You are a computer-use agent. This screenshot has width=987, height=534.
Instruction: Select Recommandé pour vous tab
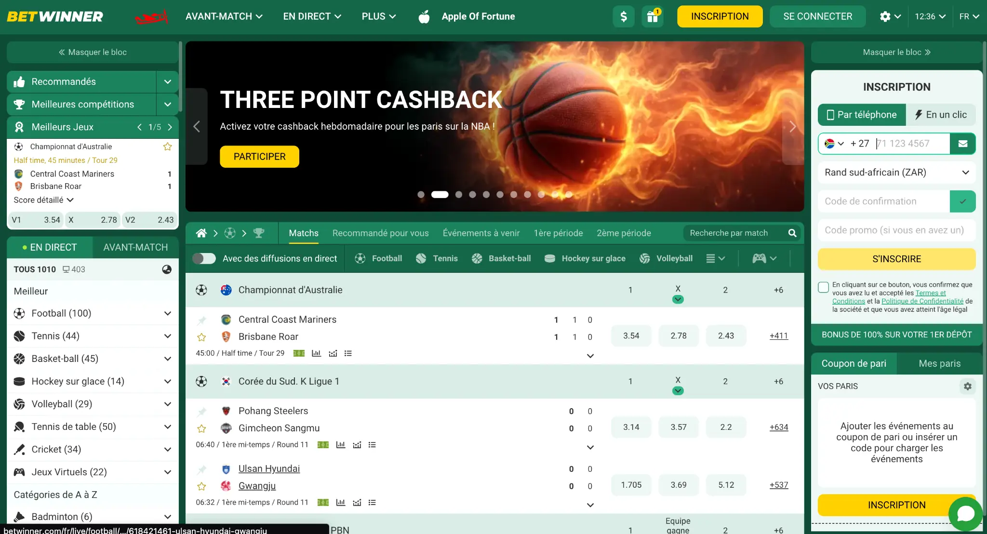[380, 233]
